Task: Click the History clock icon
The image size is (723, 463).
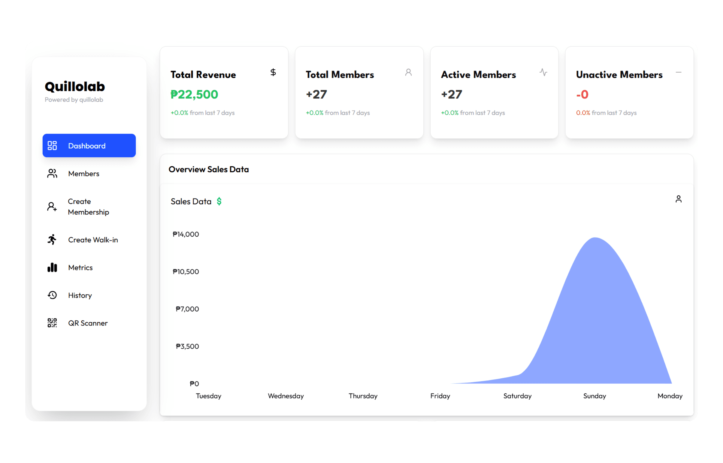Action: [x=52, y=295]
